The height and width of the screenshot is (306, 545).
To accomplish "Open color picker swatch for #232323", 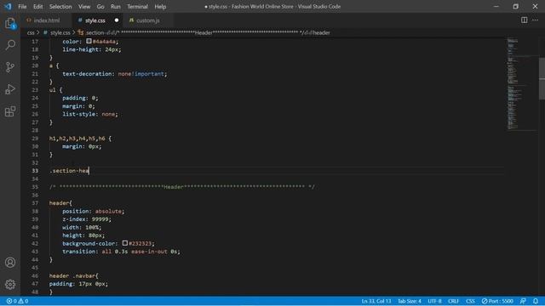I will point(125,243).
